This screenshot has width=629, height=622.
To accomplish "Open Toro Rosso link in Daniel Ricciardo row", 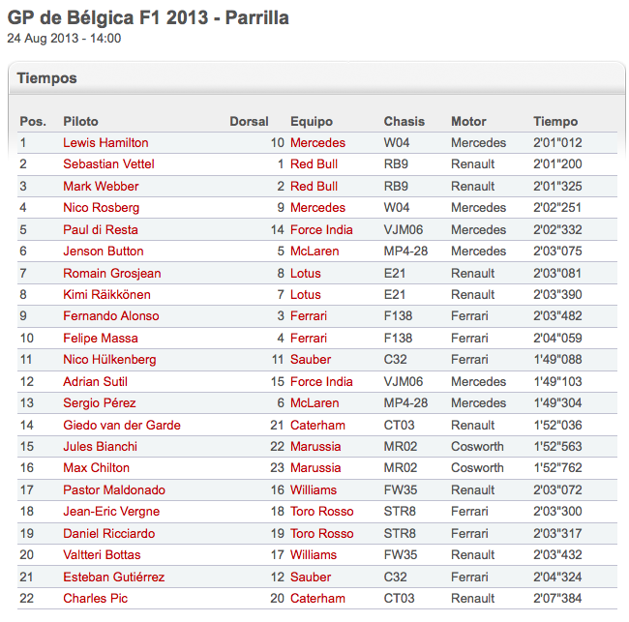I will pos(321,533).
